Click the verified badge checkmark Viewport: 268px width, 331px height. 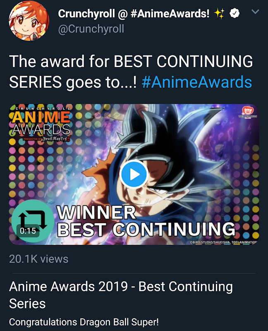tap(235, 14)
